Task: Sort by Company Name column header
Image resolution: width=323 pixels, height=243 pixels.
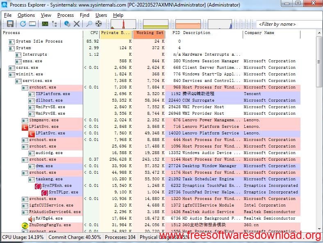Action: (271, 33)
